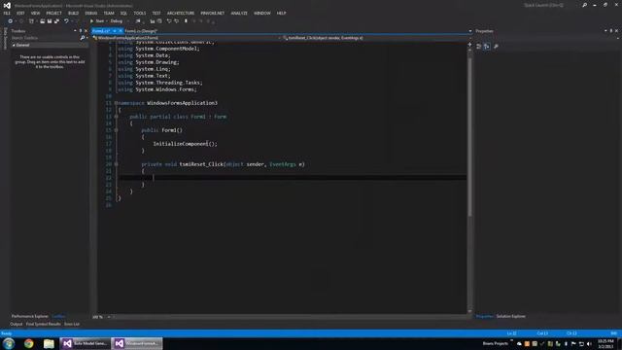The width and height of the screenshot is (622, 350).
Task: Switch to the Toolbox bottom tab
Action: 58,316
